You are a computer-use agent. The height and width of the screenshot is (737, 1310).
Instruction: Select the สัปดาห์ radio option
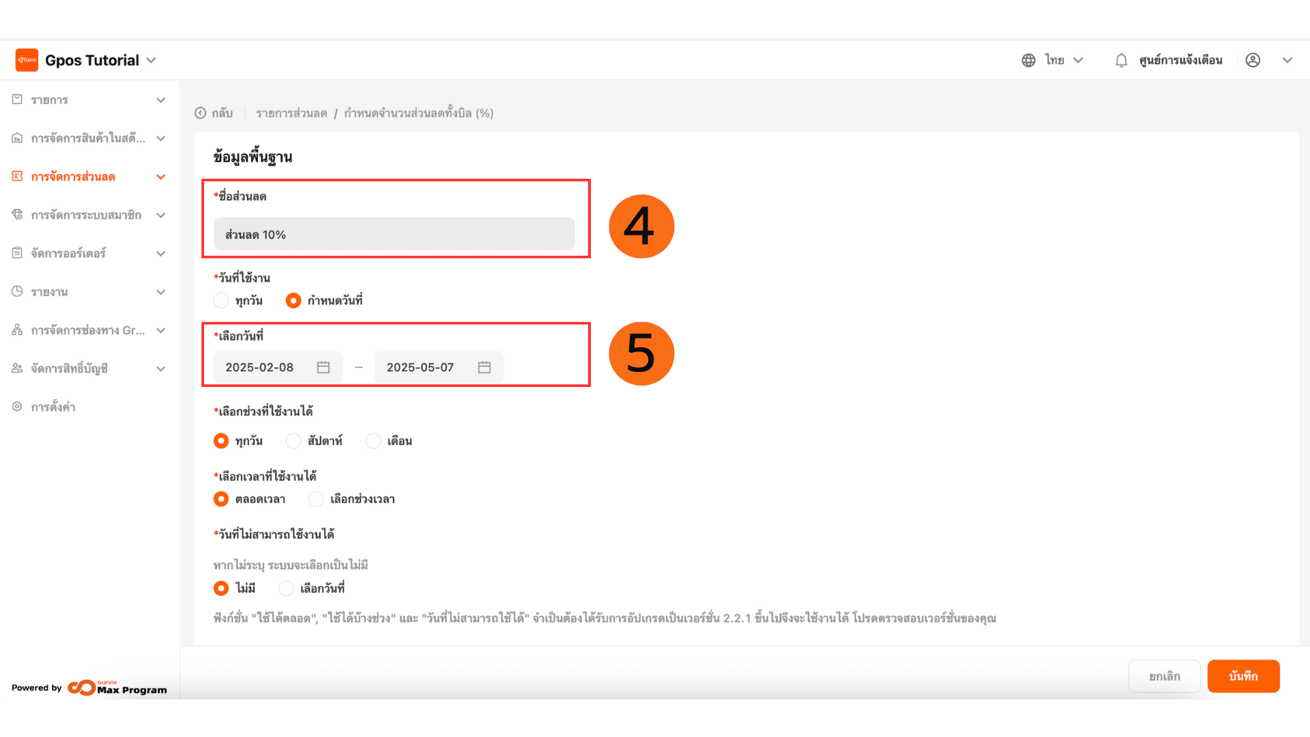pyautogui.click(x=293, y=441)
